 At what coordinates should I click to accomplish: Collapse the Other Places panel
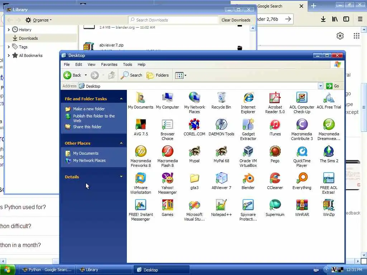pos(121,143)
